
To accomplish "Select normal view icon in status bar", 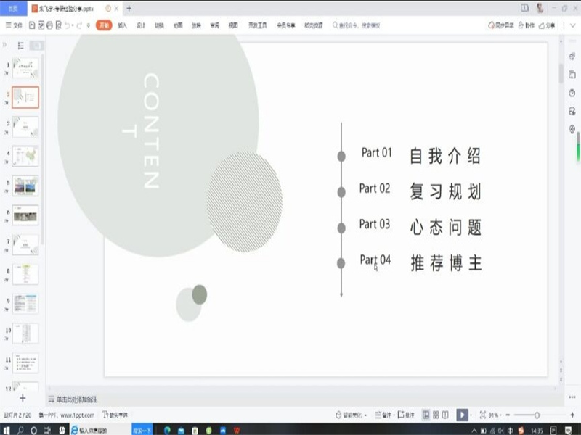I will tap(425, 415).
